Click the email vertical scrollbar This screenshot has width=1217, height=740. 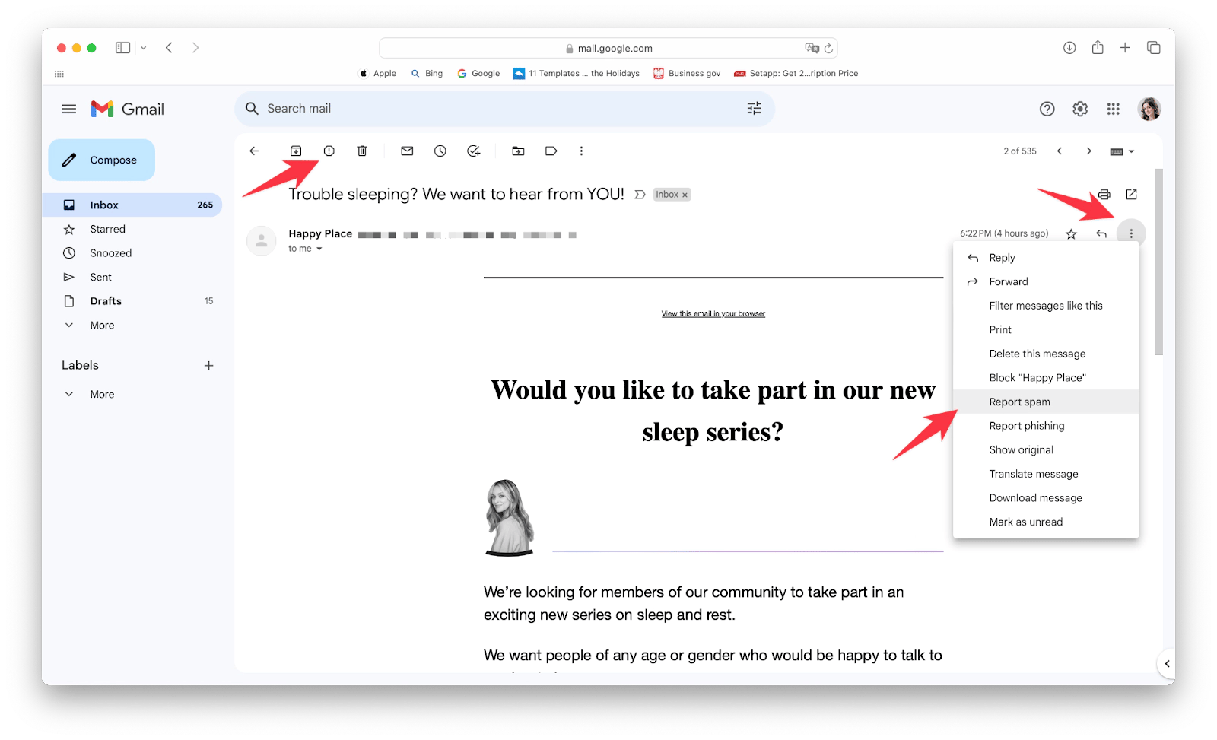1158,262
